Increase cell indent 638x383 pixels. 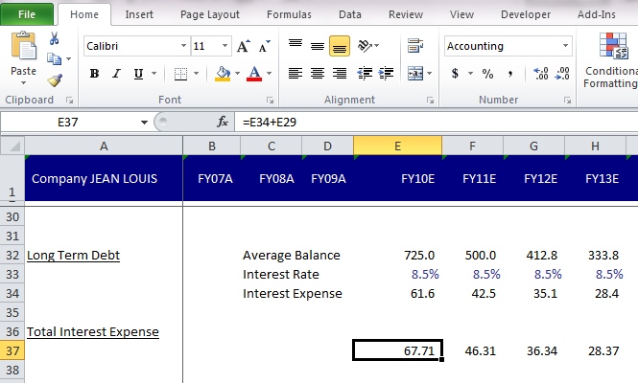click(386, 73)
